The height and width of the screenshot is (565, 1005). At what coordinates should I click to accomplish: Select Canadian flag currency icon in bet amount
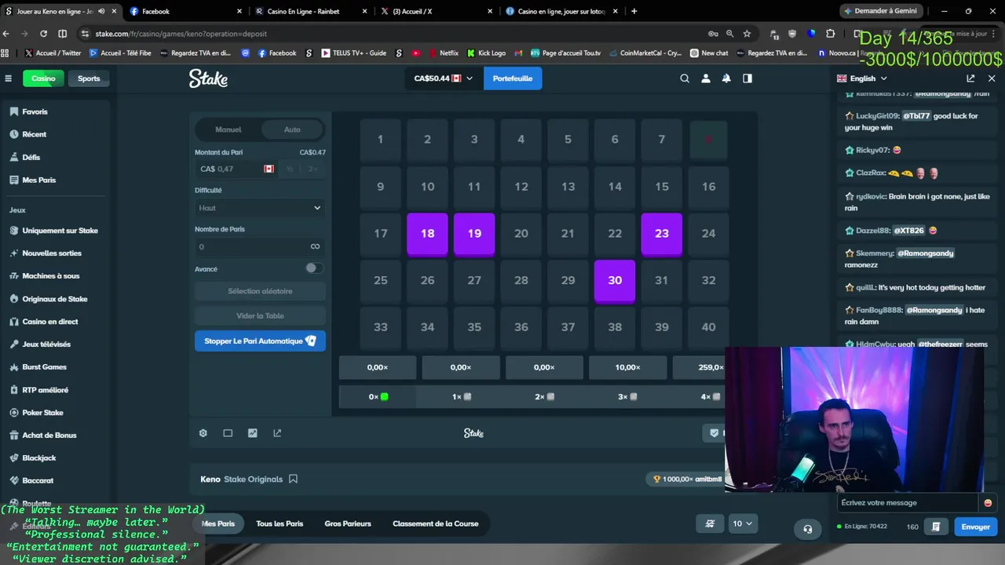(269, 169)
